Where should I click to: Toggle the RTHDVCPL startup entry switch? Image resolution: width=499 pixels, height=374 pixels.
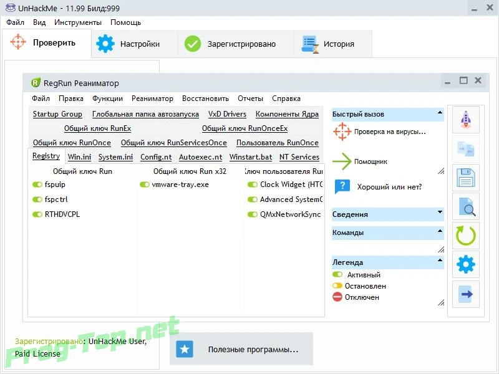point(37,214)
